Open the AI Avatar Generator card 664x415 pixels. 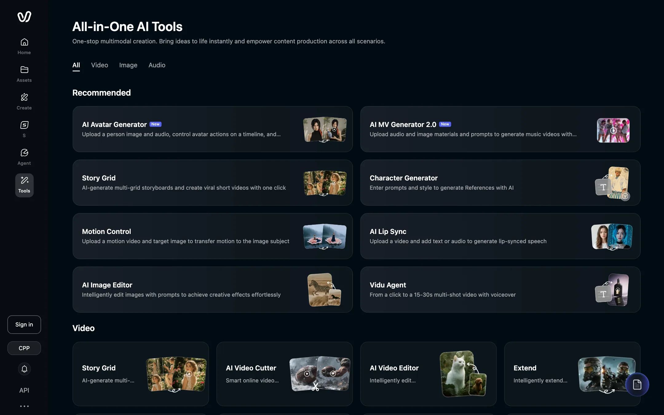pos(212,129)
